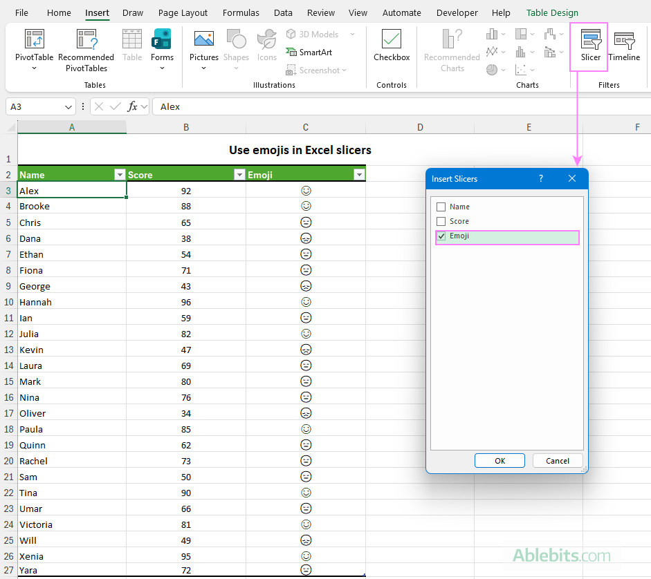
Task: Cancel the Insert Slicers dialog
Action: [x=558, y=460]
